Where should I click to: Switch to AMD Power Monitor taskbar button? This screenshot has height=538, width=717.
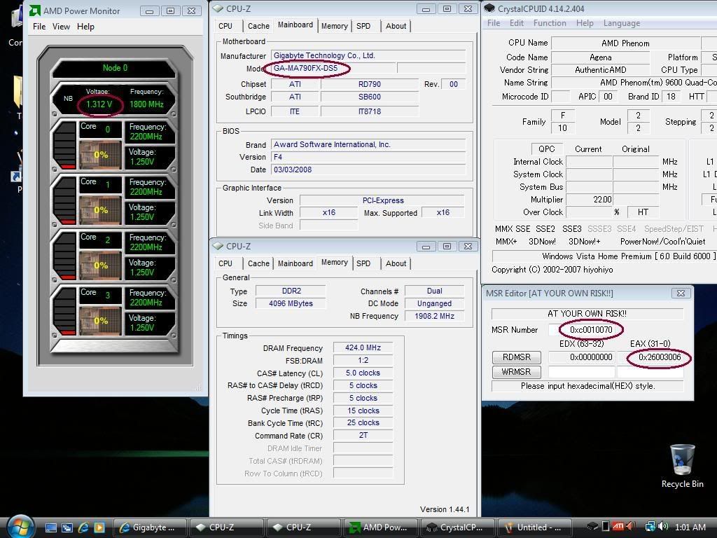380,527
